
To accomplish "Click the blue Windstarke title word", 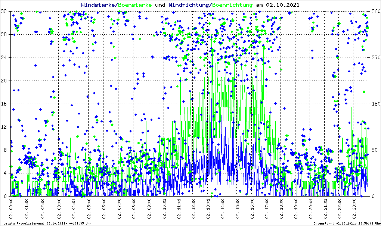I will (x=99, y=5).
